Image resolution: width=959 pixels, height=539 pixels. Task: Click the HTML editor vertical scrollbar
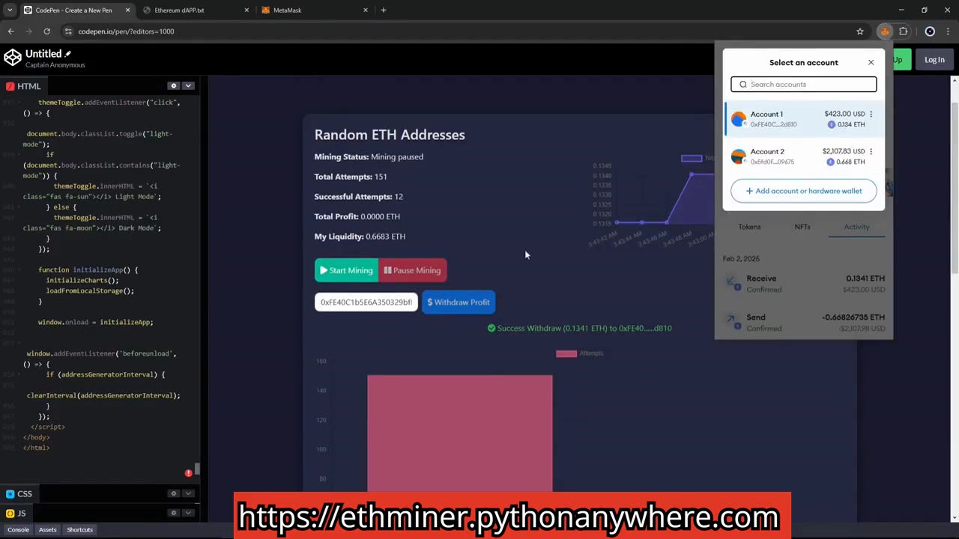click(197, 469)
